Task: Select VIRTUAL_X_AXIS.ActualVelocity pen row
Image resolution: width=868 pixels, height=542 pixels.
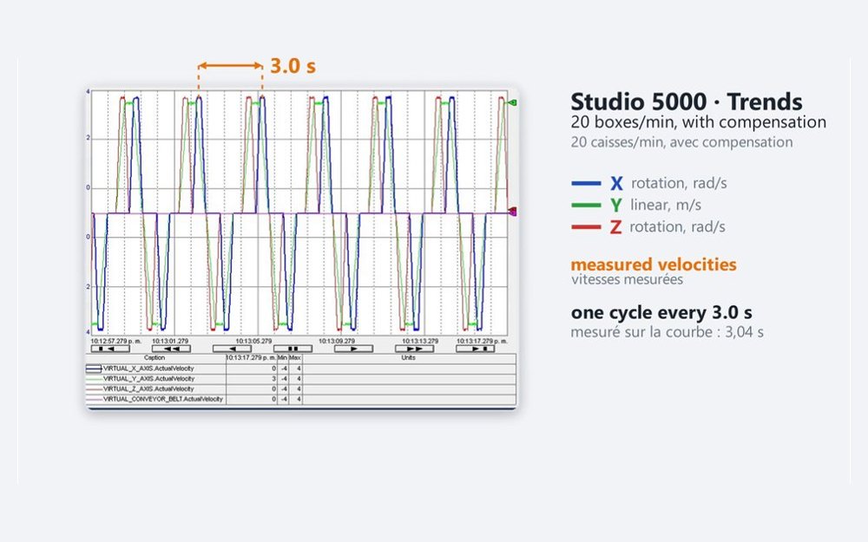Action: click(x=301, y=369)
